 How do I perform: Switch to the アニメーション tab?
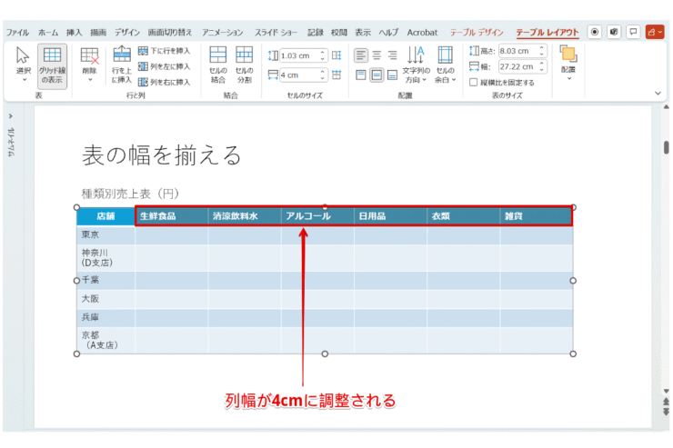[223, 33]
